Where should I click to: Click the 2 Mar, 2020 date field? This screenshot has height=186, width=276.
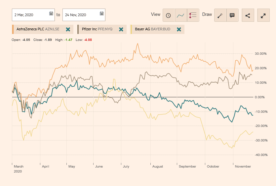[x=30, y=15]
